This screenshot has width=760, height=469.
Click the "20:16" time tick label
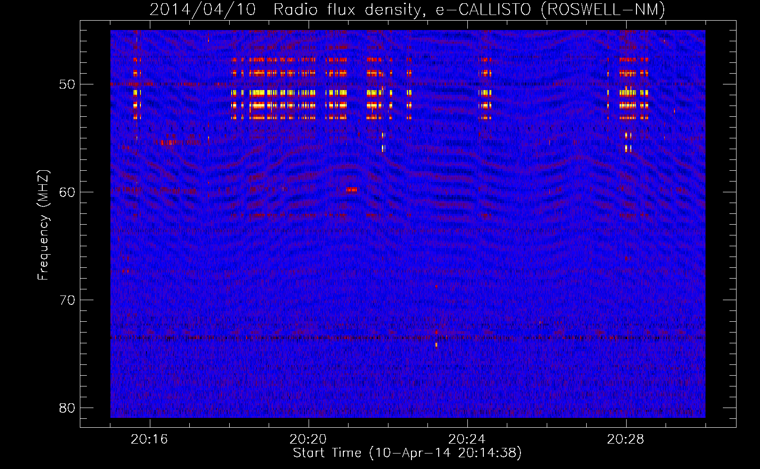[149, 439]
